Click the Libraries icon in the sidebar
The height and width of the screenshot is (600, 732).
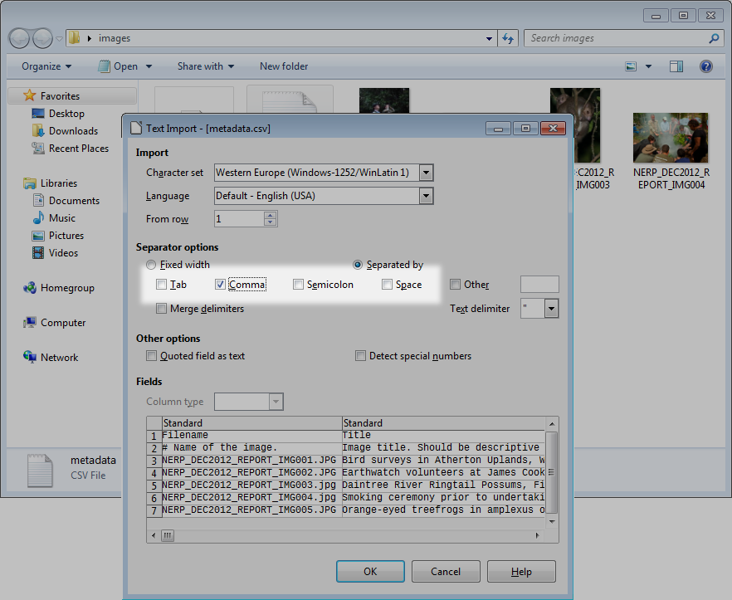pyautogui.click(x=29, y=183)
